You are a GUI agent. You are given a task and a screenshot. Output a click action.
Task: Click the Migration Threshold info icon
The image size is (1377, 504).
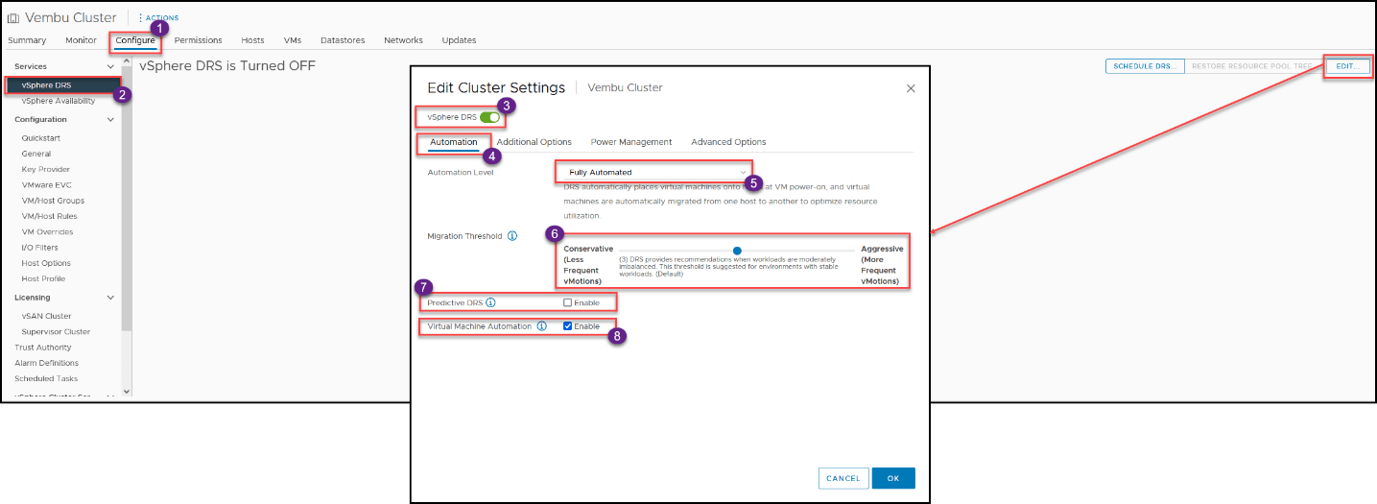512,235
